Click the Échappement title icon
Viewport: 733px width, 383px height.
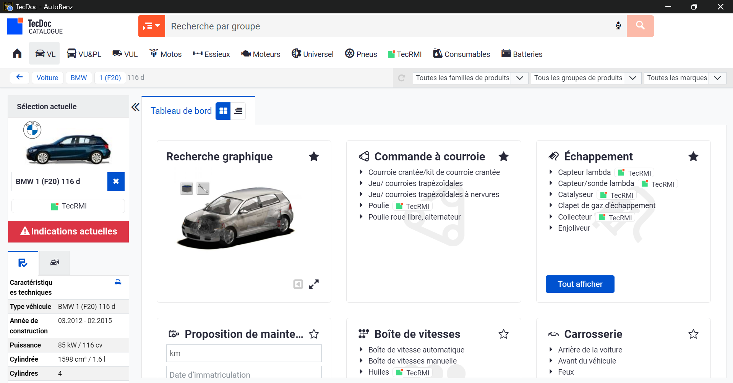[554, 156]
